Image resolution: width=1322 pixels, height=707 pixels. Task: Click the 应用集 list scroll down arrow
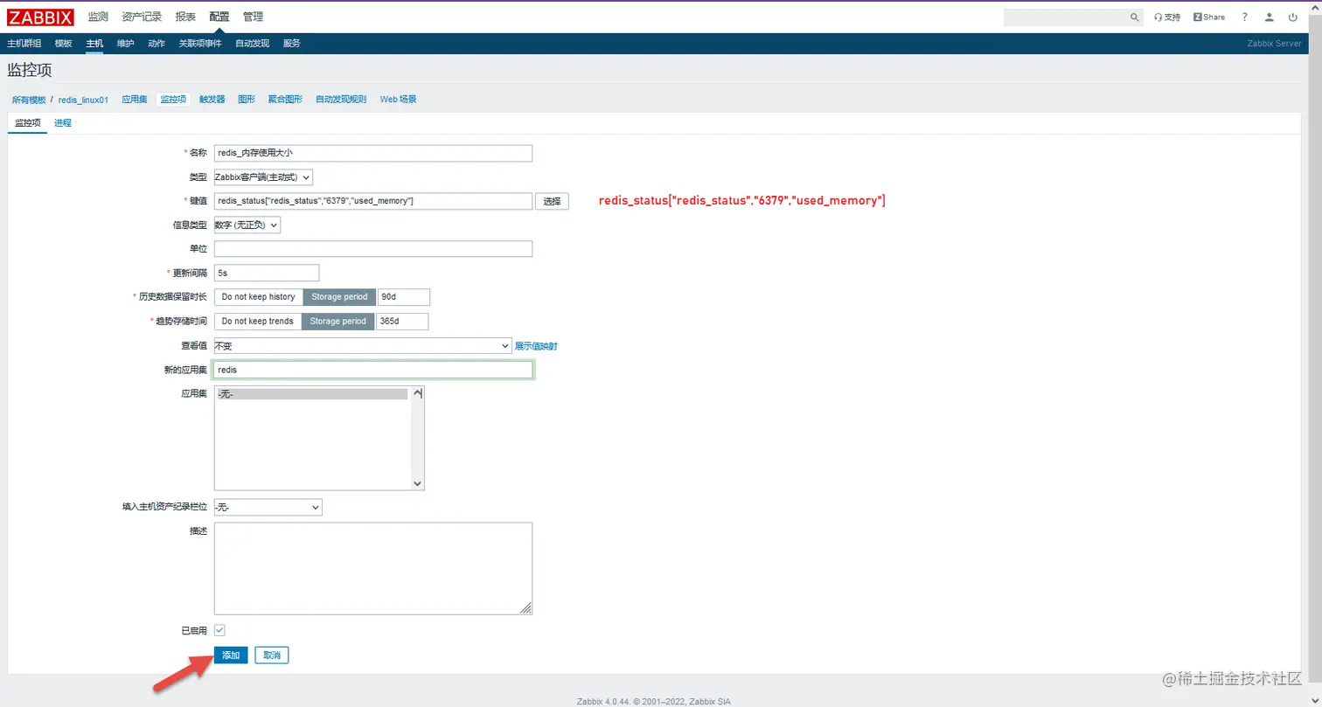click(x=417, y=483)
